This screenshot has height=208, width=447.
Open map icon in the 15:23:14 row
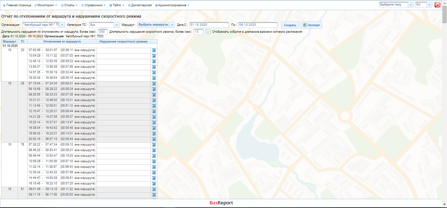point(154,123)
